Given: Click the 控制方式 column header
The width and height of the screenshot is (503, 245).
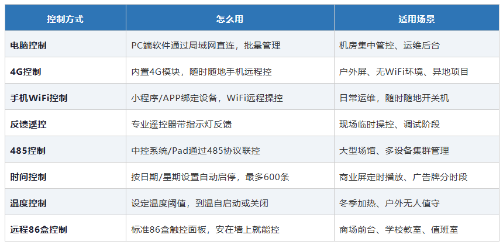Looking at the screenshot, I should click(x=66, y=18).
